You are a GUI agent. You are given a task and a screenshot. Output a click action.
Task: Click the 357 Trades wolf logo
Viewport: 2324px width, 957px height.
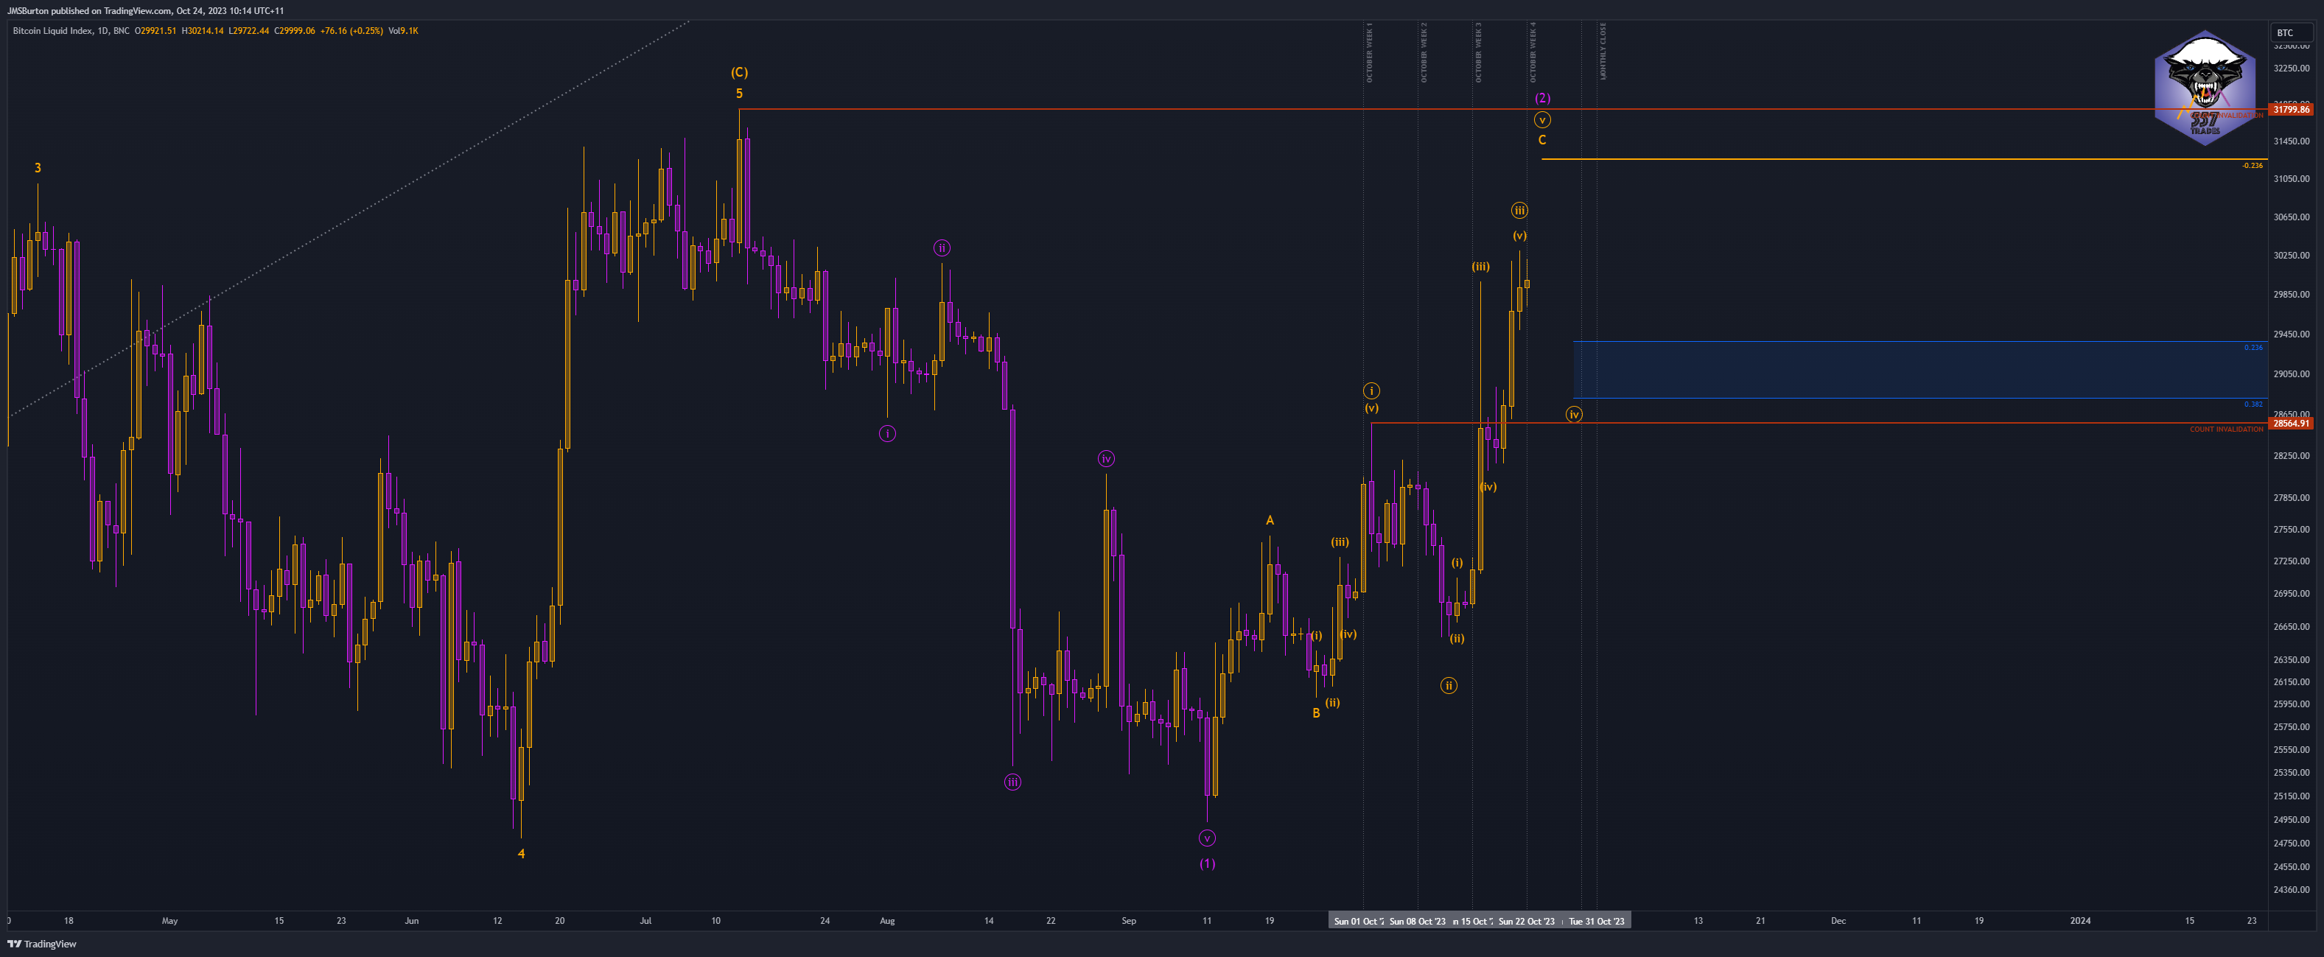pos(2205,88)
